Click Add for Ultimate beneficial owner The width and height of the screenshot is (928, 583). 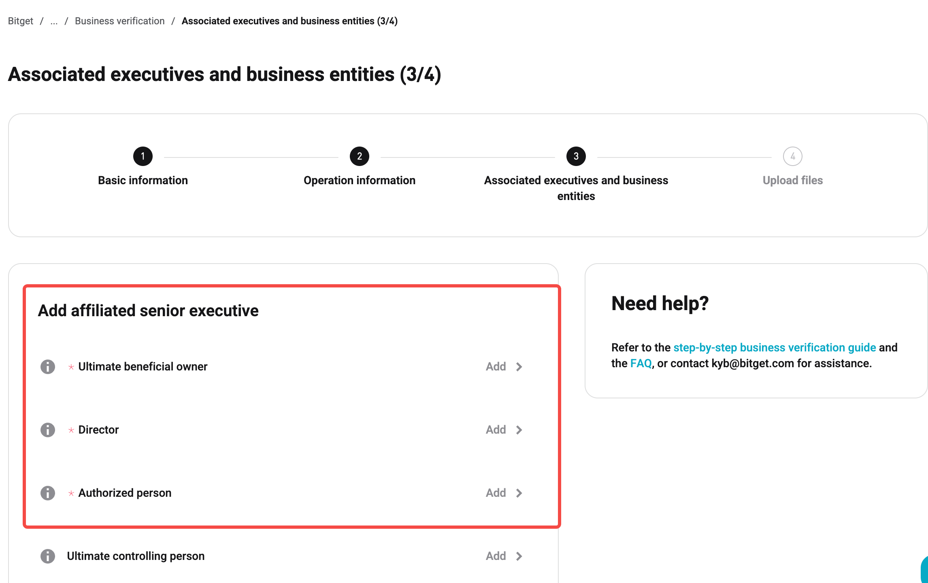coord(496,367)
